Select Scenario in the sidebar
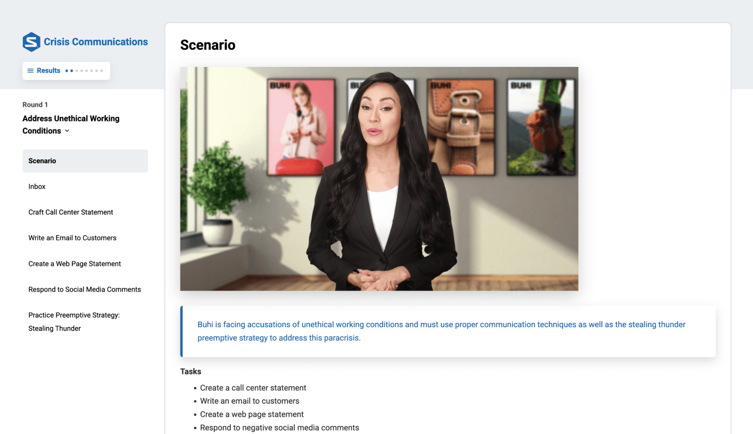The height and width of the screenshot is (434, 753). 85,161
